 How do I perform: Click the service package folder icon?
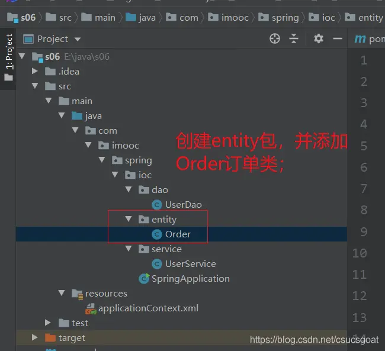click(x=144, y=249)
